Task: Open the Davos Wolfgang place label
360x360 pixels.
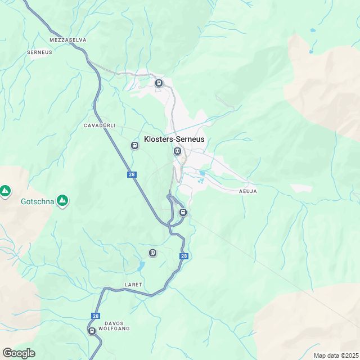Action: click(114, 326)
